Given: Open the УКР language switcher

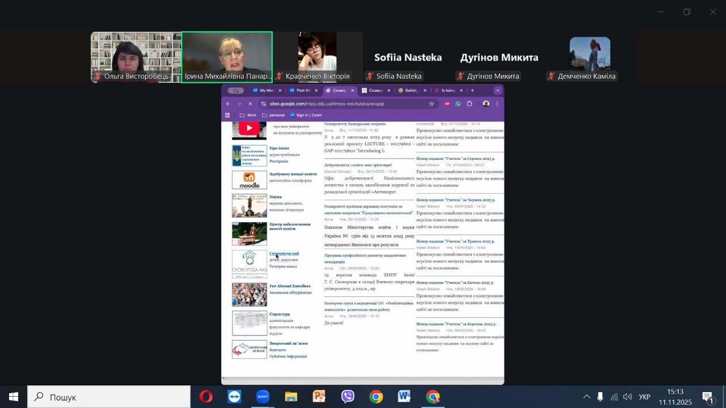Looking at the screenshot, I should tap(644, 397).
